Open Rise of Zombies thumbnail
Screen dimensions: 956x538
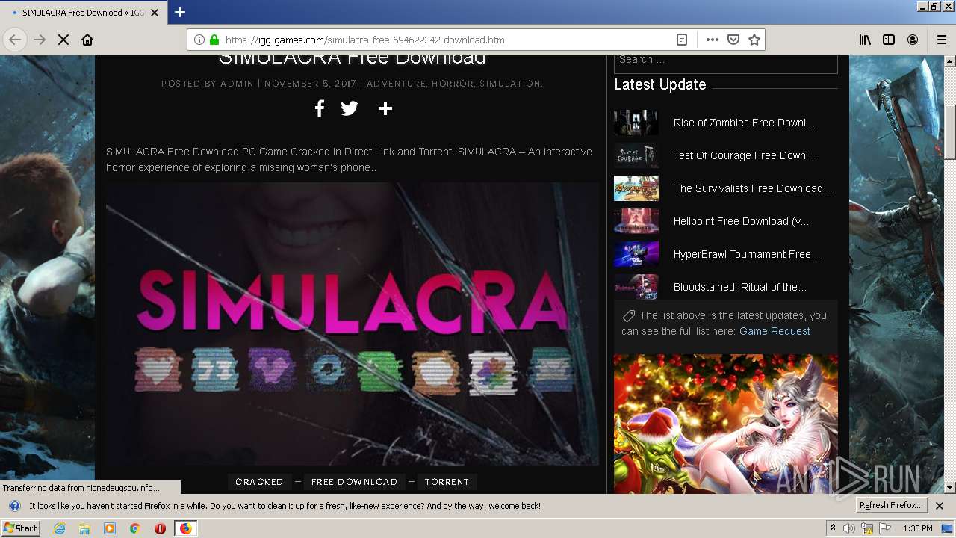[x=636, y=123]
